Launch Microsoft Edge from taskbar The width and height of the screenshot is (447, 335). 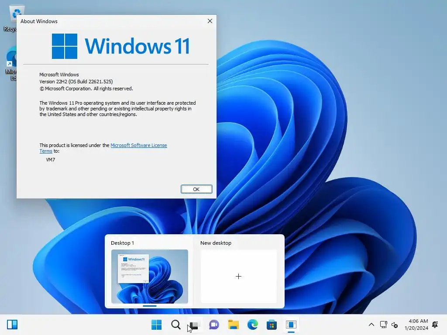coord(252,325)
